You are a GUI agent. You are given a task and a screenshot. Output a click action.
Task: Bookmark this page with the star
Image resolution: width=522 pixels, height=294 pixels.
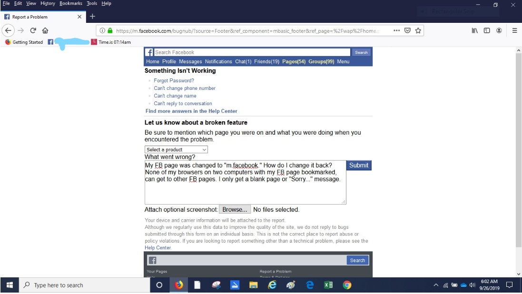point(418,30)
